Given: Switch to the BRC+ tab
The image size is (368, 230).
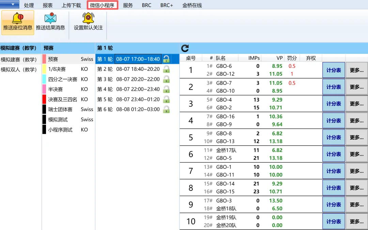Looking at the screenshot, I should pos(167,5).
